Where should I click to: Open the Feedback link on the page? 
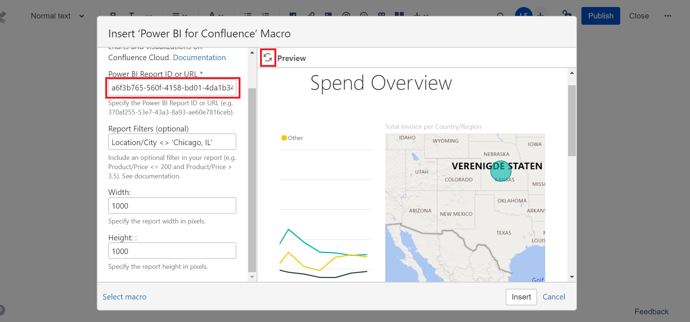pos(651,312)
